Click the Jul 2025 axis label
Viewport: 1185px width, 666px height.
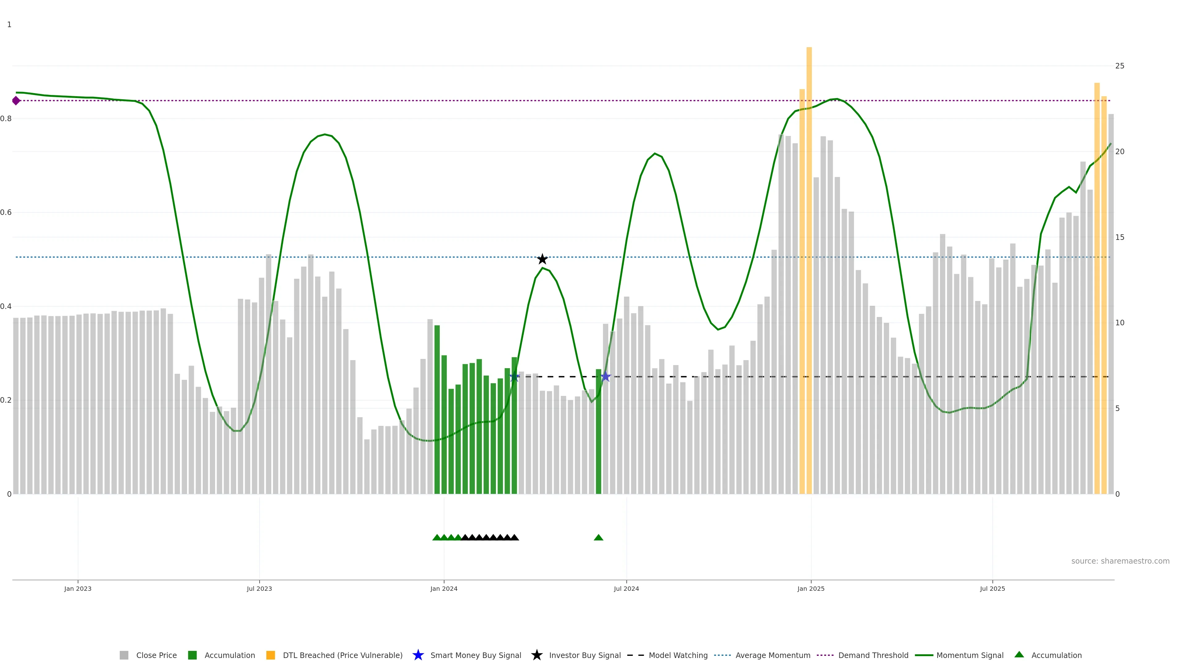992,589
